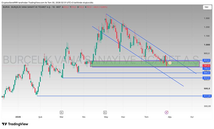Select the 622,5 price level label

207,78
